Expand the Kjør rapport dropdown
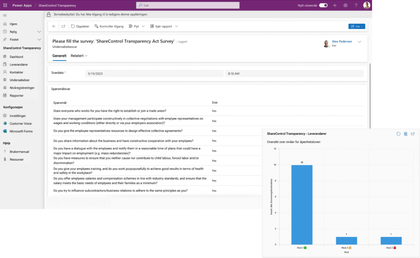The height and width of the screenshot is (258, 420). (176, 26)
